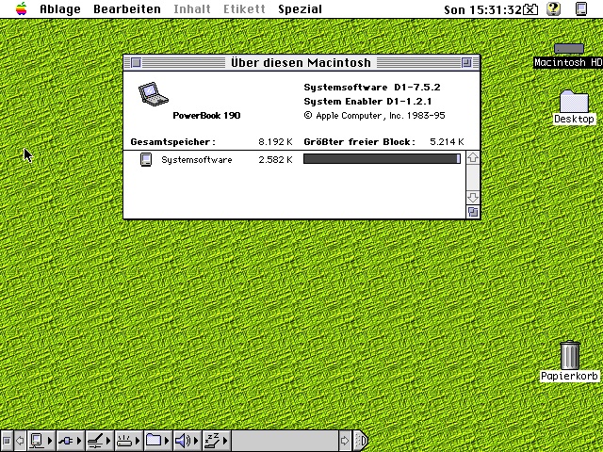Click the Control Strip close box
The image size is (603, 452).
pyautogui.click(x=7, y=441)
